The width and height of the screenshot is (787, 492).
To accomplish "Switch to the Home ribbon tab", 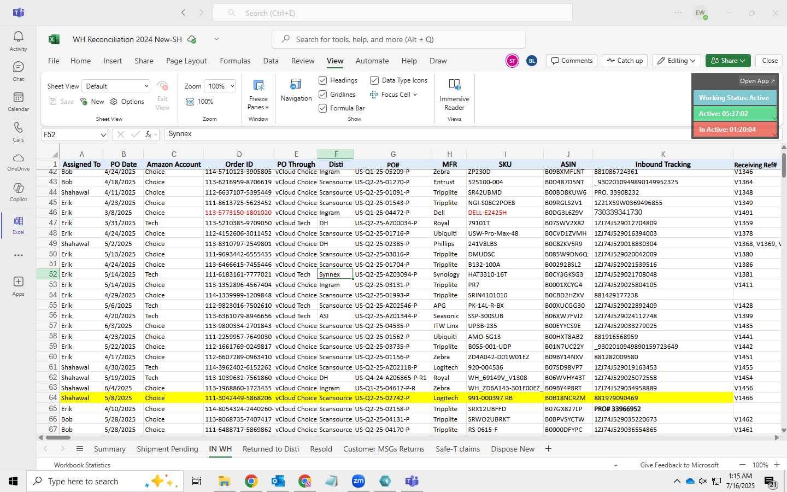I will click(80, 61).
